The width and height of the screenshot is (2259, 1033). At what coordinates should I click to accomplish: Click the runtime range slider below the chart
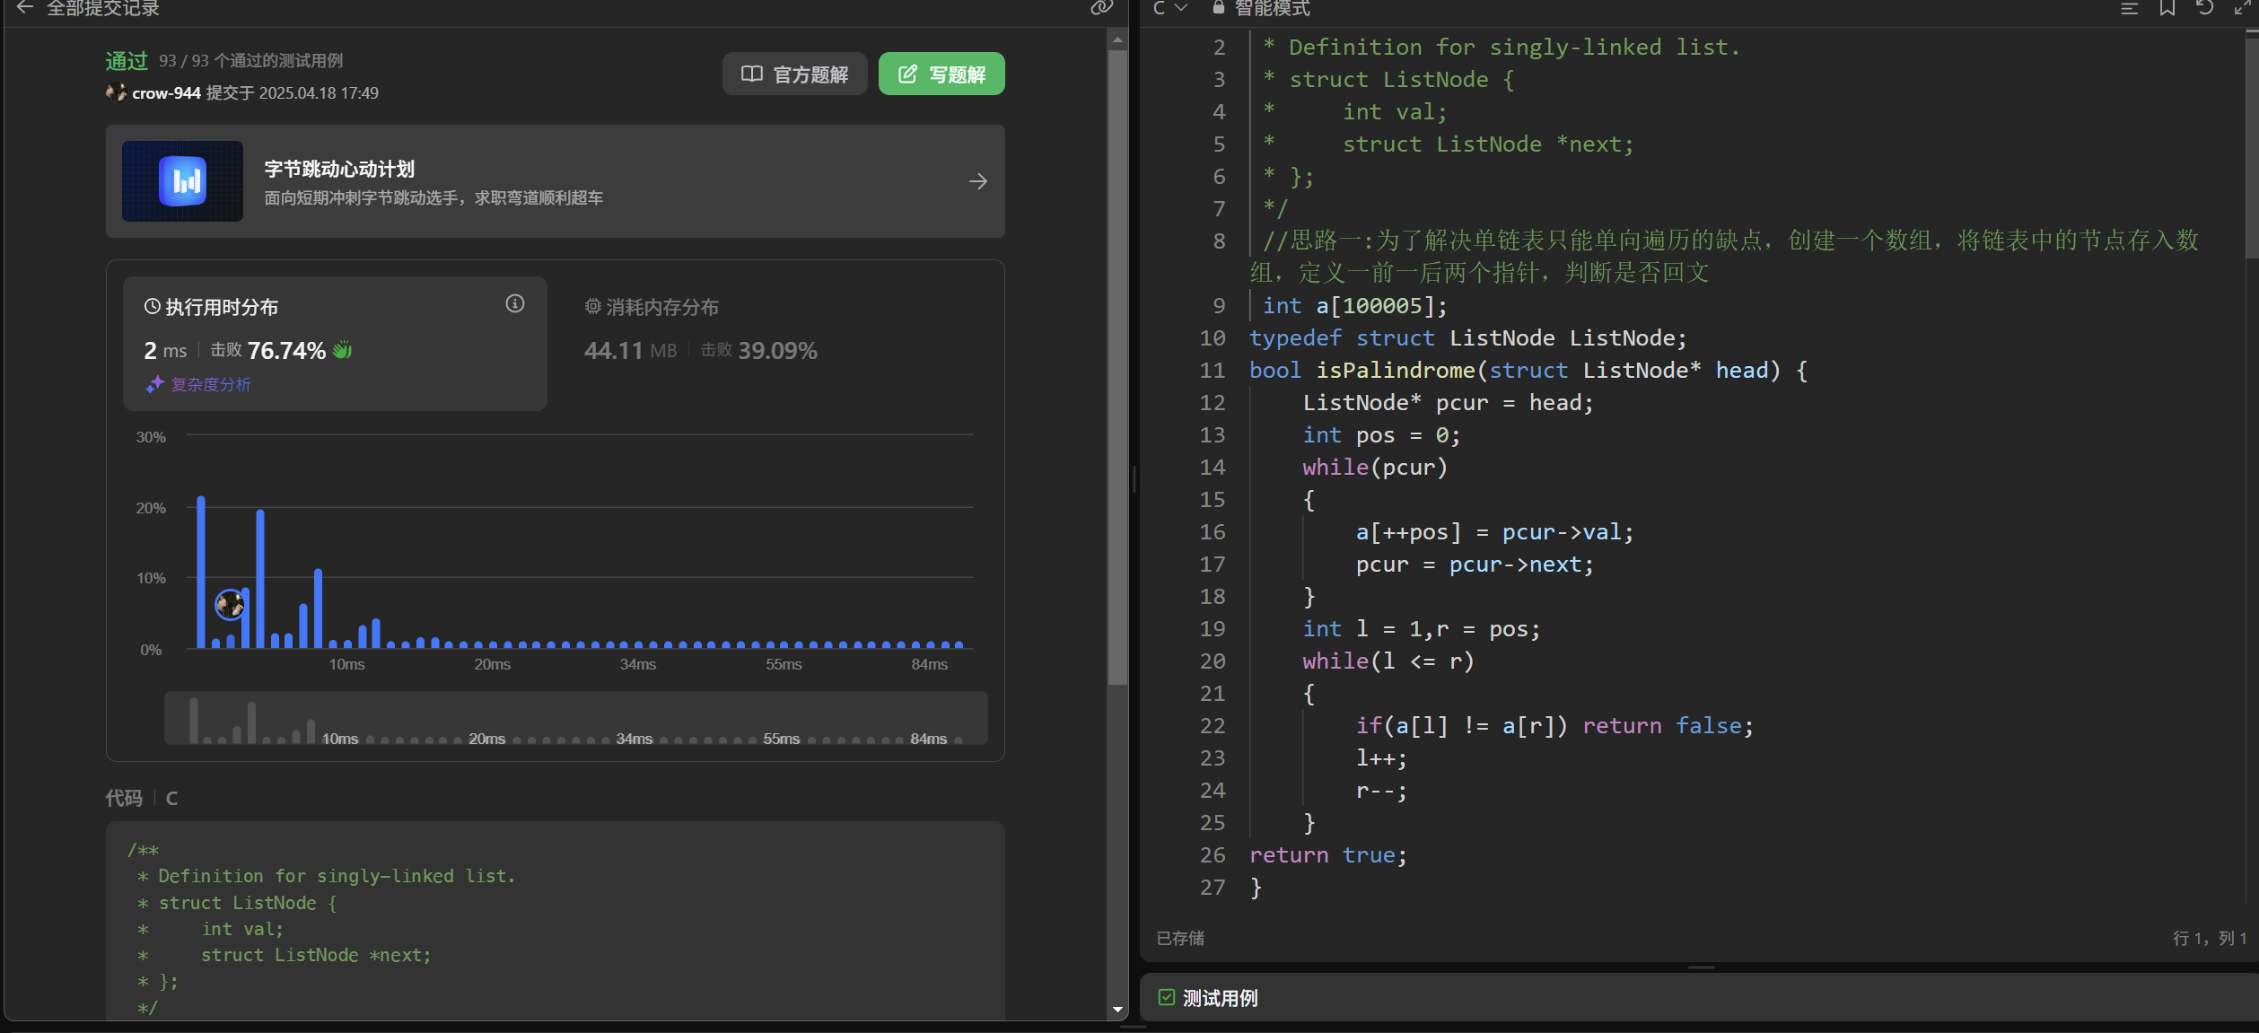point(575,719)
